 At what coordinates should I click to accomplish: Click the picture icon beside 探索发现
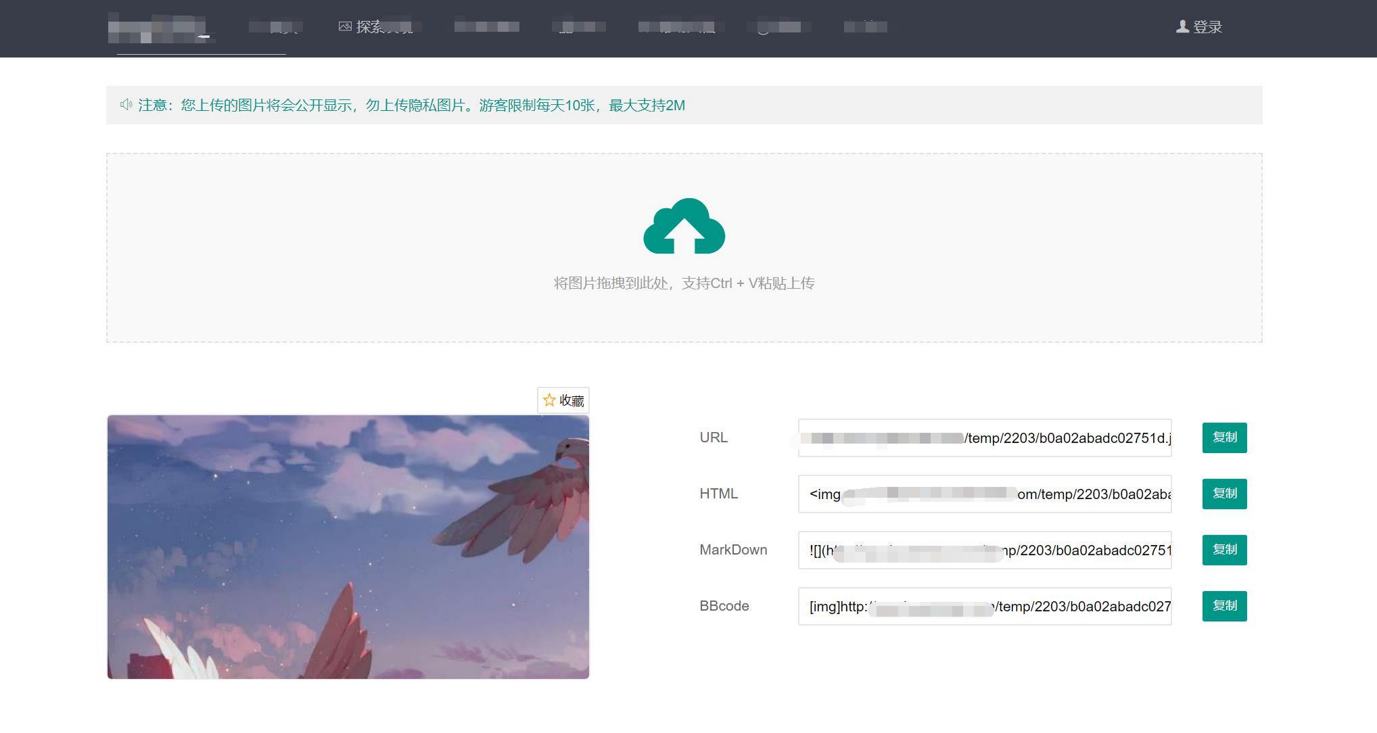tap(345, 27)
